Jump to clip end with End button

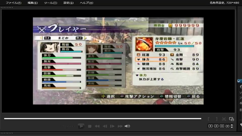(120, 126)
